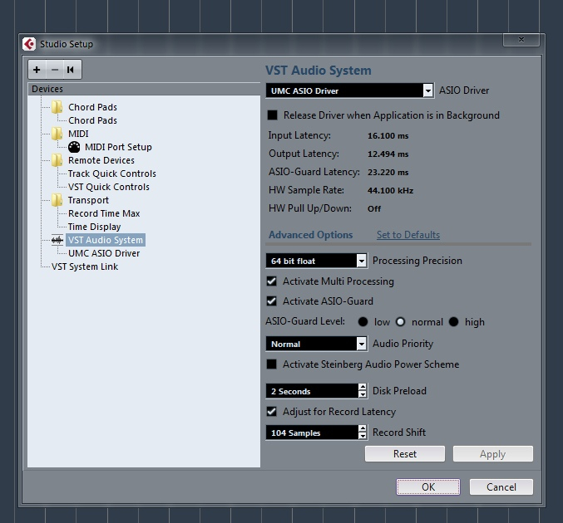
Task: Select Time Display item
Action: (95, 227)
